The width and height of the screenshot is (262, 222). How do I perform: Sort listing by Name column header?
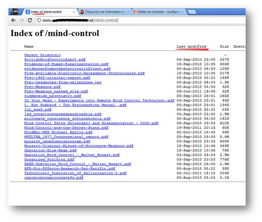click(29, 46)
